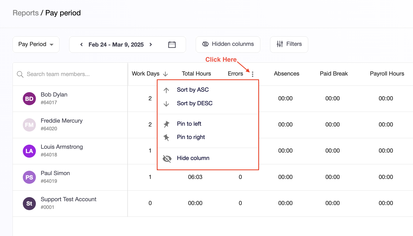
Task: Focus the Search team members field
Action: 70,74
